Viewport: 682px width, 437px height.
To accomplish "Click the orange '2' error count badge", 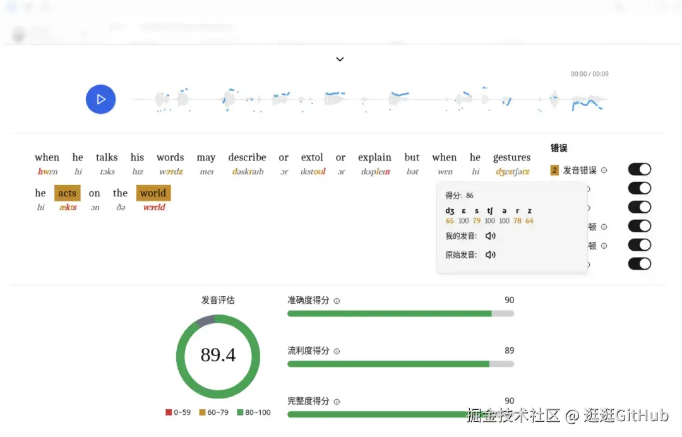I will 554,170.
